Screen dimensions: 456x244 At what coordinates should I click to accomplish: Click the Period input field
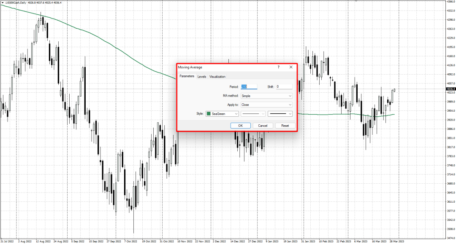(x=249, y=87)
